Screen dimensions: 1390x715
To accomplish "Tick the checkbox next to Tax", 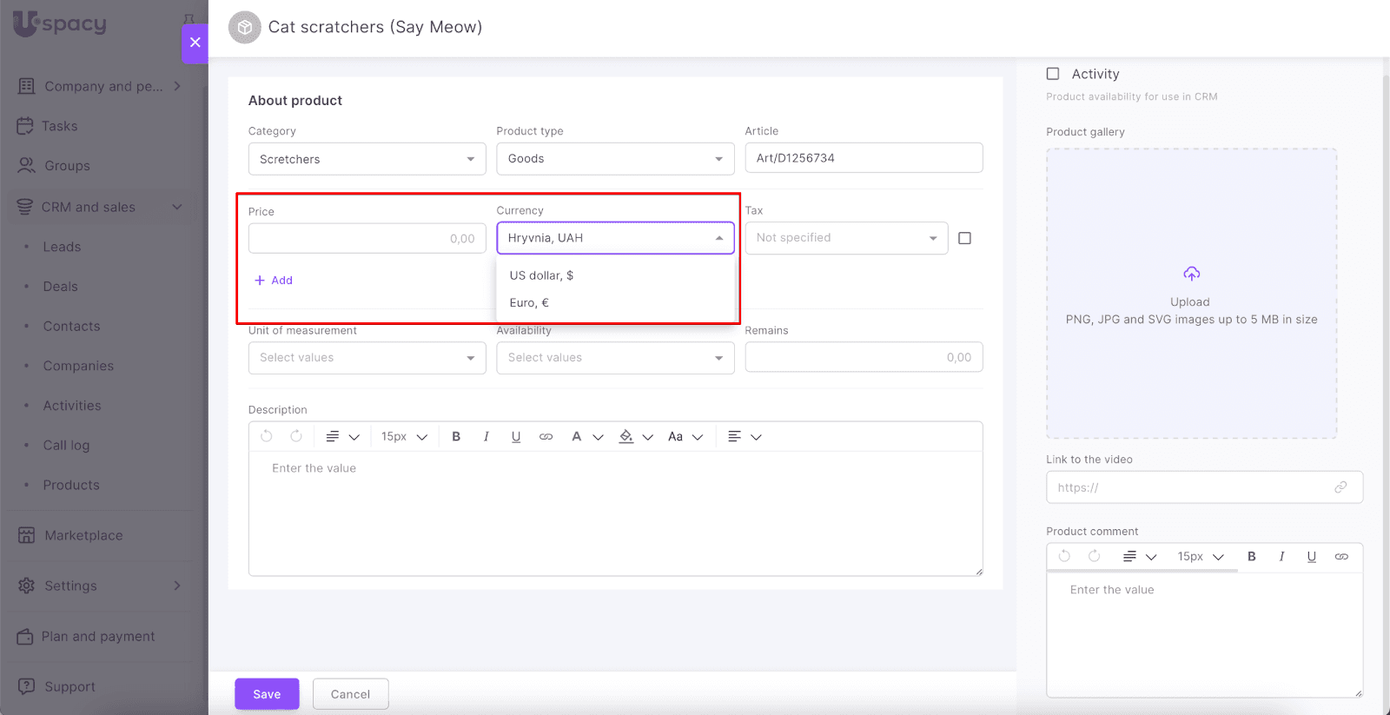I will 964,238.
